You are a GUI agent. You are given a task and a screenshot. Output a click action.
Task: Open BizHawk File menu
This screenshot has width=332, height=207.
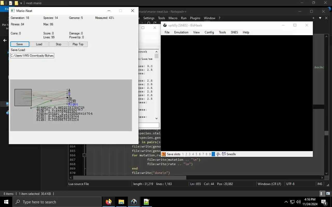[x=167, y=32]
